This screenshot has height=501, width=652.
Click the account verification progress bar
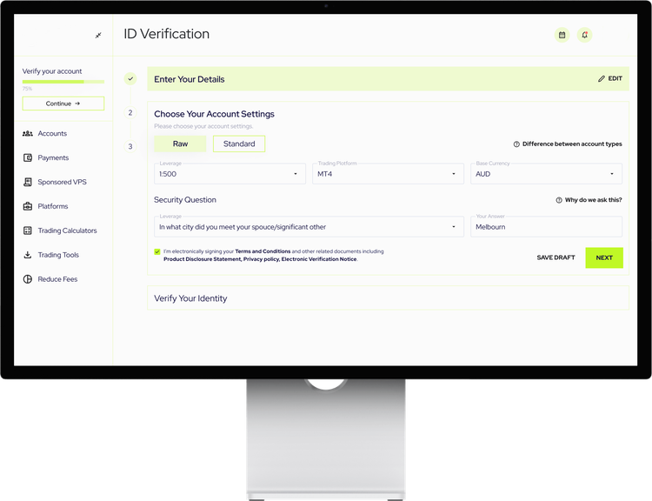(63, 82)
